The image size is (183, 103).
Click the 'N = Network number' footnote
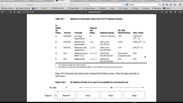tap(72, 65)
